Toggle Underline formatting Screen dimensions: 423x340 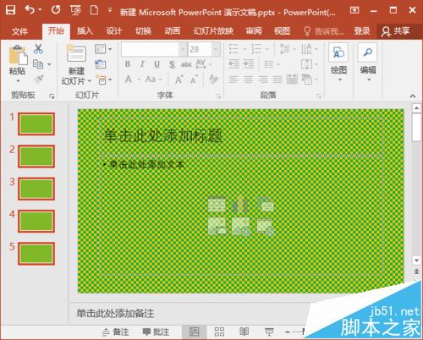pyautogui.click(x=157, y=64)
